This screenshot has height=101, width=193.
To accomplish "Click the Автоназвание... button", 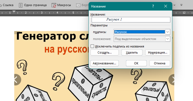I will 104,63.
